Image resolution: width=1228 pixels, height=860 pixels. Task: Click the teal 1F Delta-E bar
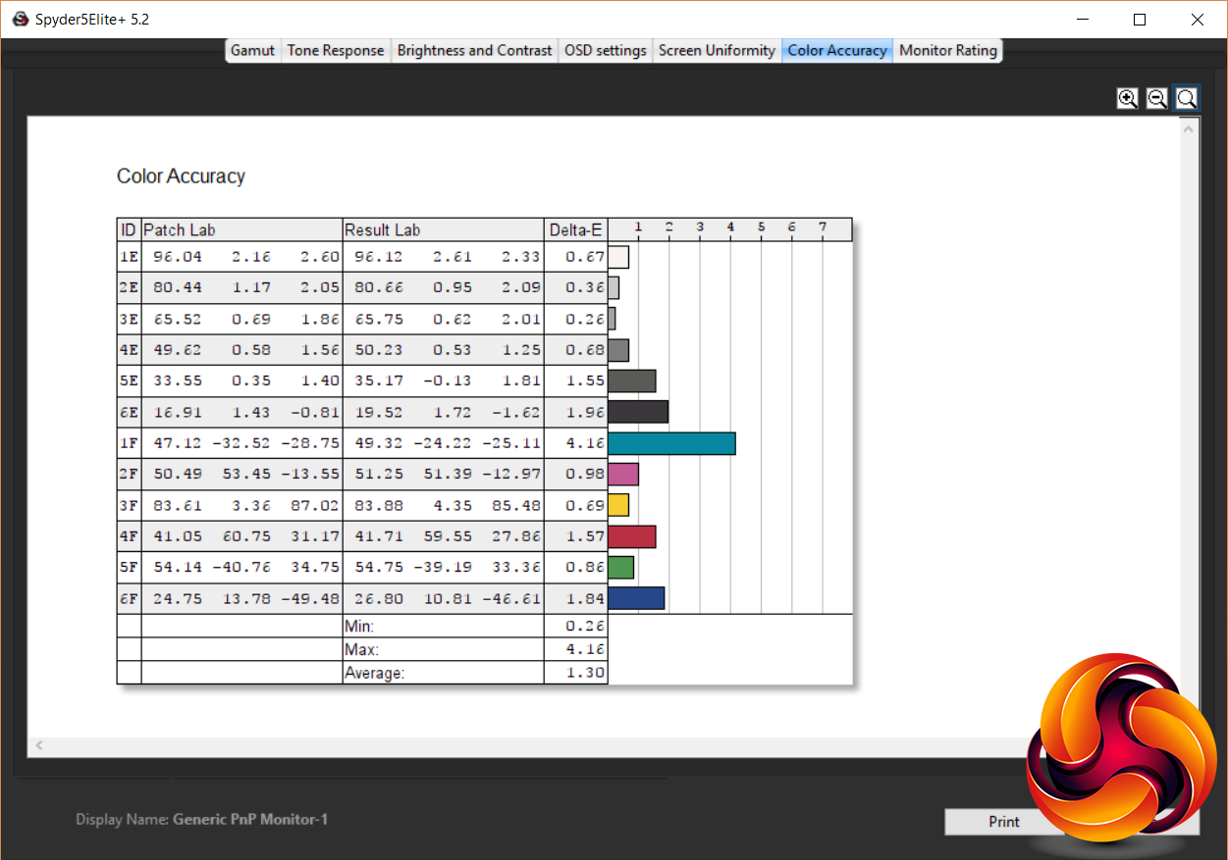671,443
